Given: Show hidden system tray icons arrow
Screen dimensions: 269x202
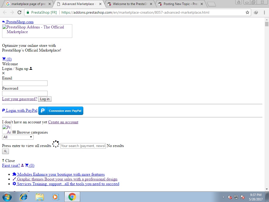Looking at the screenshot, I should point(223,197).
